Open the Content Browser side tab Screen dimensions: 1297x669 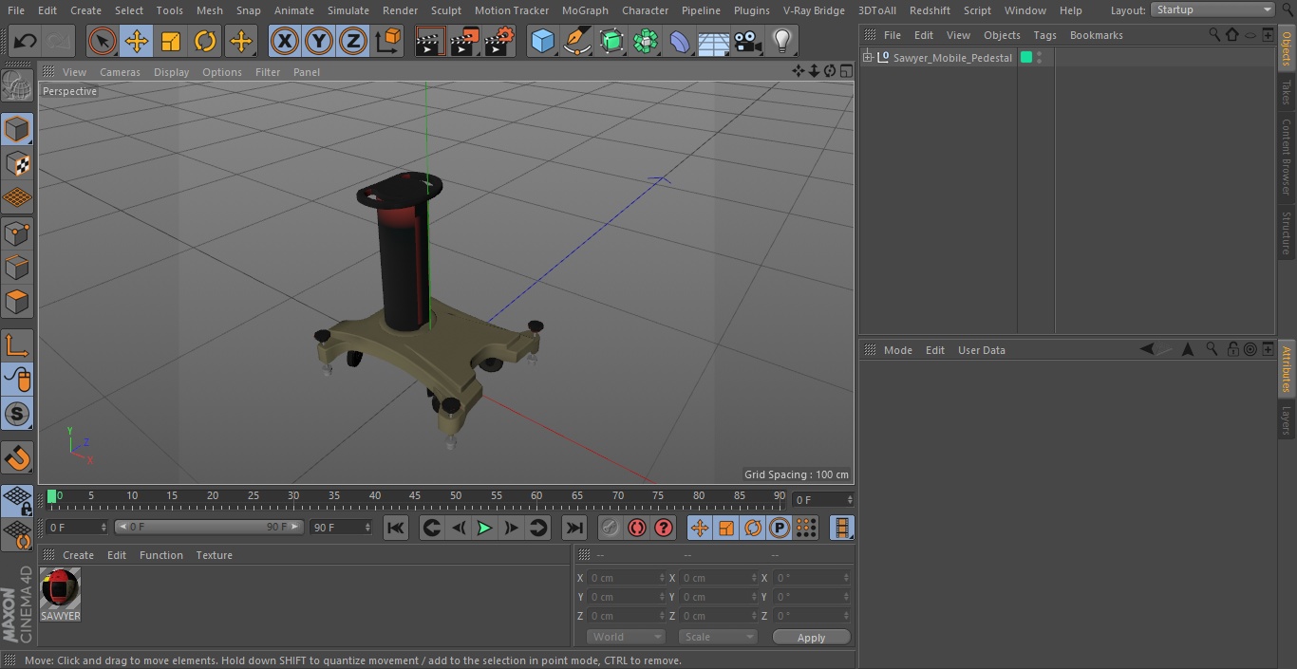tap(1287, 157)
